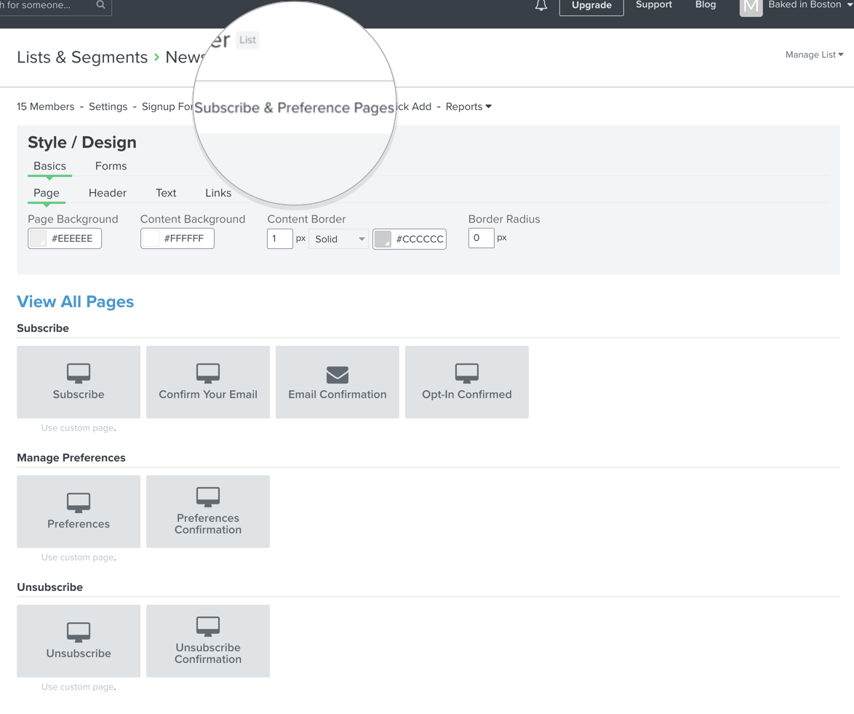Click the #FFFFFF content background value

coord(183,238)
